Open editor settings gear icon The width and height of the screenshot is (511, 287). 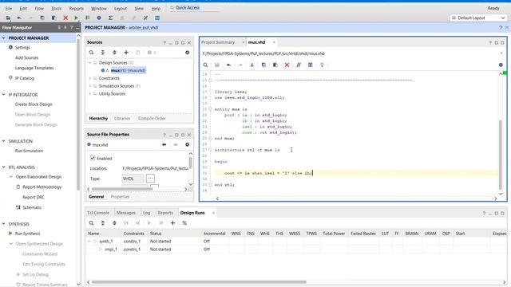coord(501,65)
